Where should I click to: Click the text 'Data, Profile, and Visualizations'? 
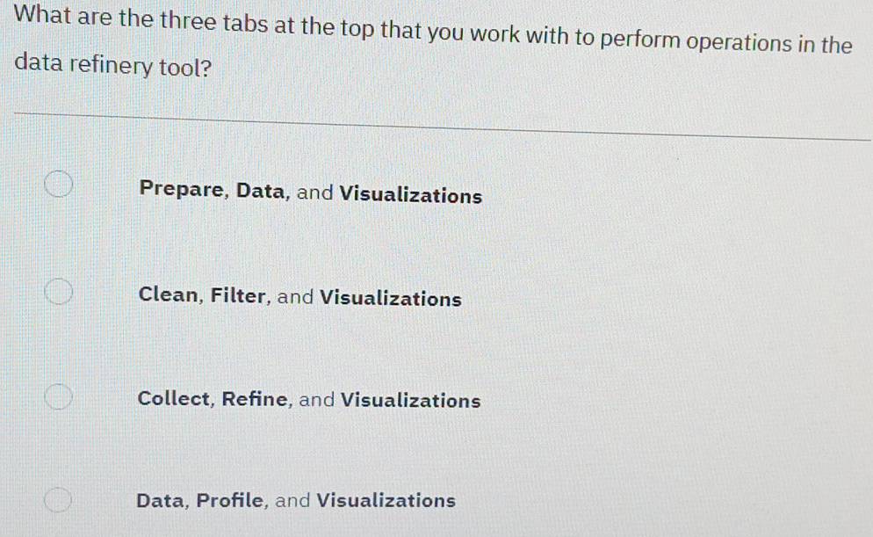pos(296,499)
